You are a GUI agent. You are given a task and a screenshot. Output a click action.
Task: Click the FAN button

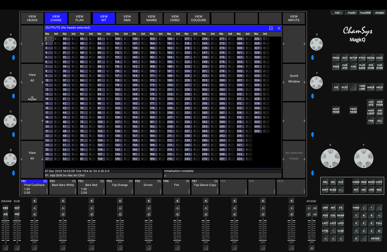[x=371, y=121]
